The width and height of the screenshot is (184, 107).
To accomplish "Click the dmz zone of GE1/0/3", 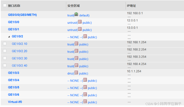I will (70, 74).
